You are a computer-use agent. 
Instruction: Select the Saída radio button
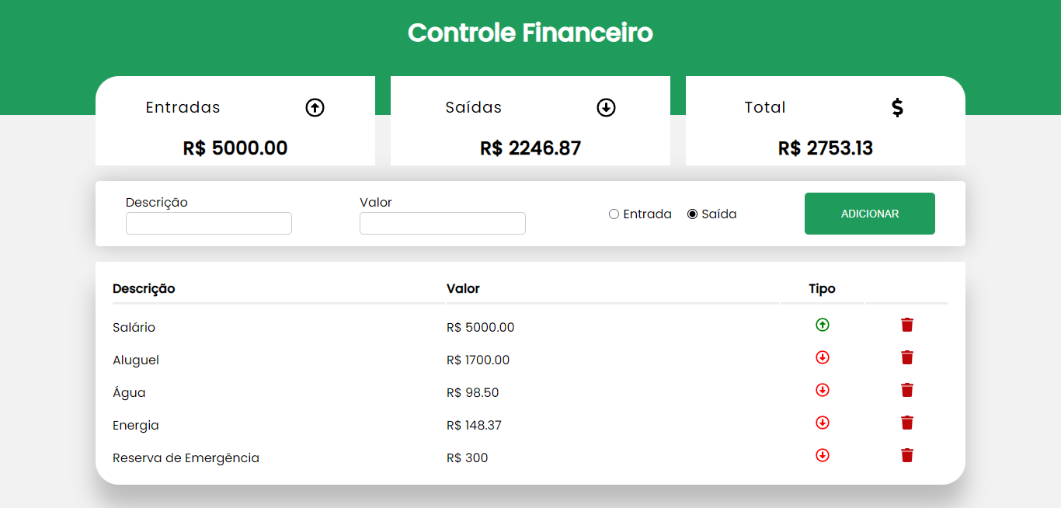(691, 214)
